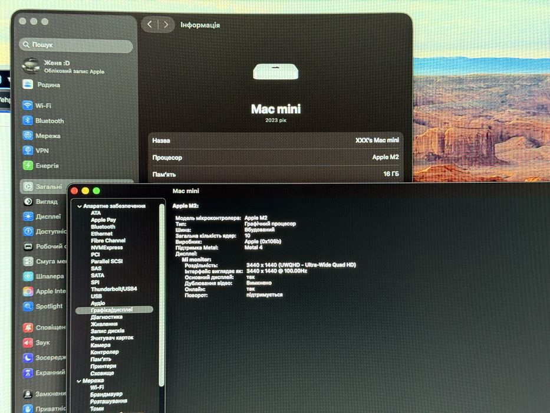This screenshot has width=550, height=413.
Task: Open the Зосередження moon icon
Action: 28,358
